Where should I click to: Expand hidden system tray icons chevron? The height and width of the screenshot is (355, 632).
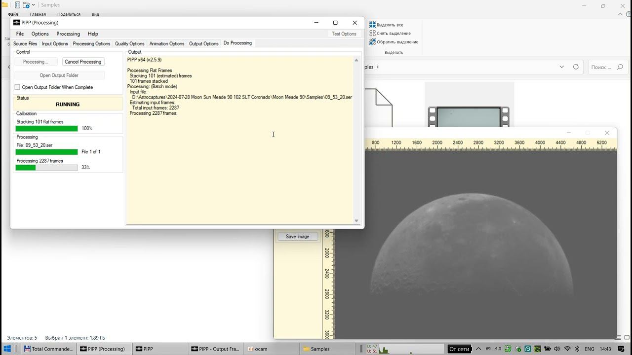click(x=478, y=349)
